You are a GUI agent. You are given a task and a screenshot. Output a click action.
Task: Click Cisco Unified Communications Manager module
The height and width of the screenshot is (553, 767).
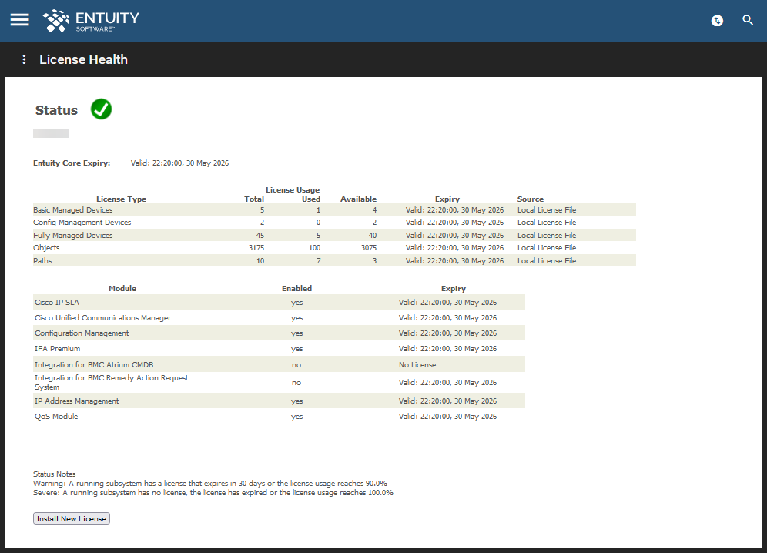pos(102,317)
